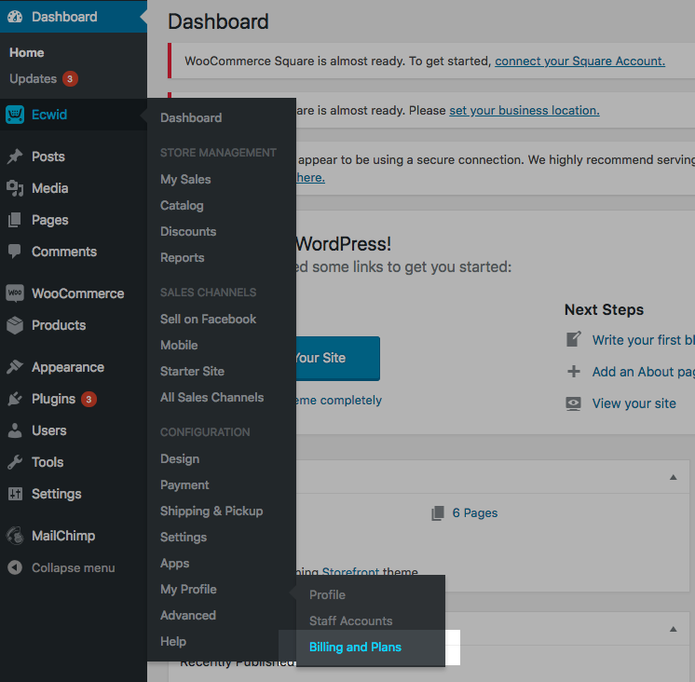Click the pages icon next to 6 Pages
Screen dimensions: 695x682
coord(438,512)
